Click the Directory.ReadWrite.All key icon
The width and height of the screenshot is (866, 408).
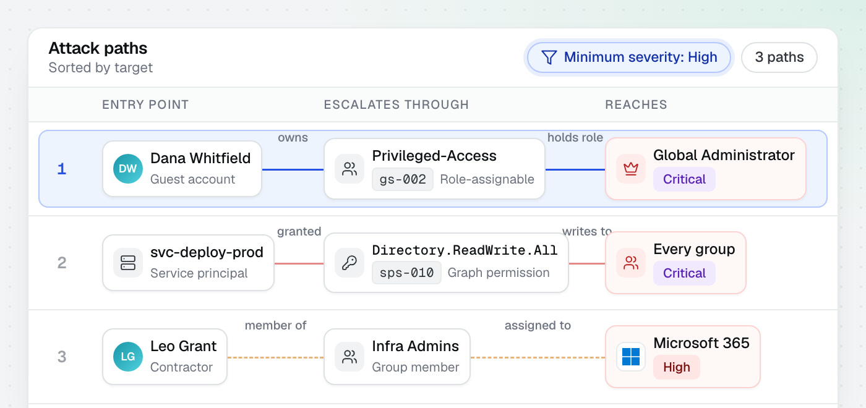pyautogui.click(x=349, y=263)
